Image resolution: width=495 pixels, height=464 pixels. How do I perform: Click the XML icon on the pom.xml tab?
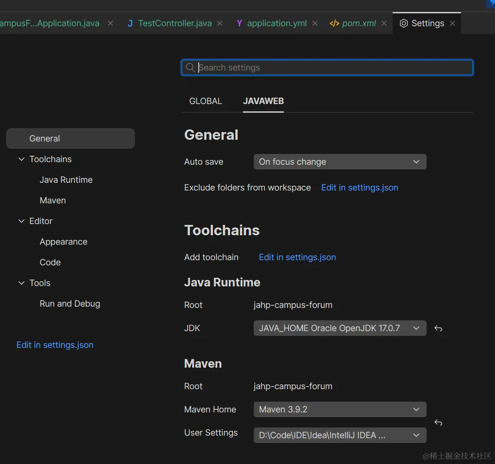[x=334, y=24]
